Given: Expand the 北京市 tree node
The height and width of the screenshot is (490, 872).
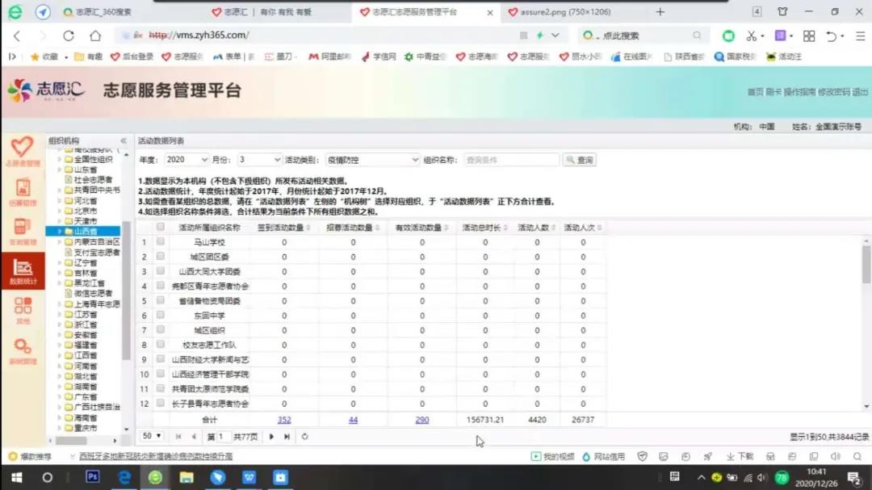Looking at the screenshot, I should click(60, 211).
